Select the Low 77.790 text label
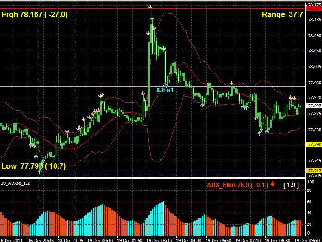Image resolution: width=322 pixels, height=242 pixels. [33, 166]
